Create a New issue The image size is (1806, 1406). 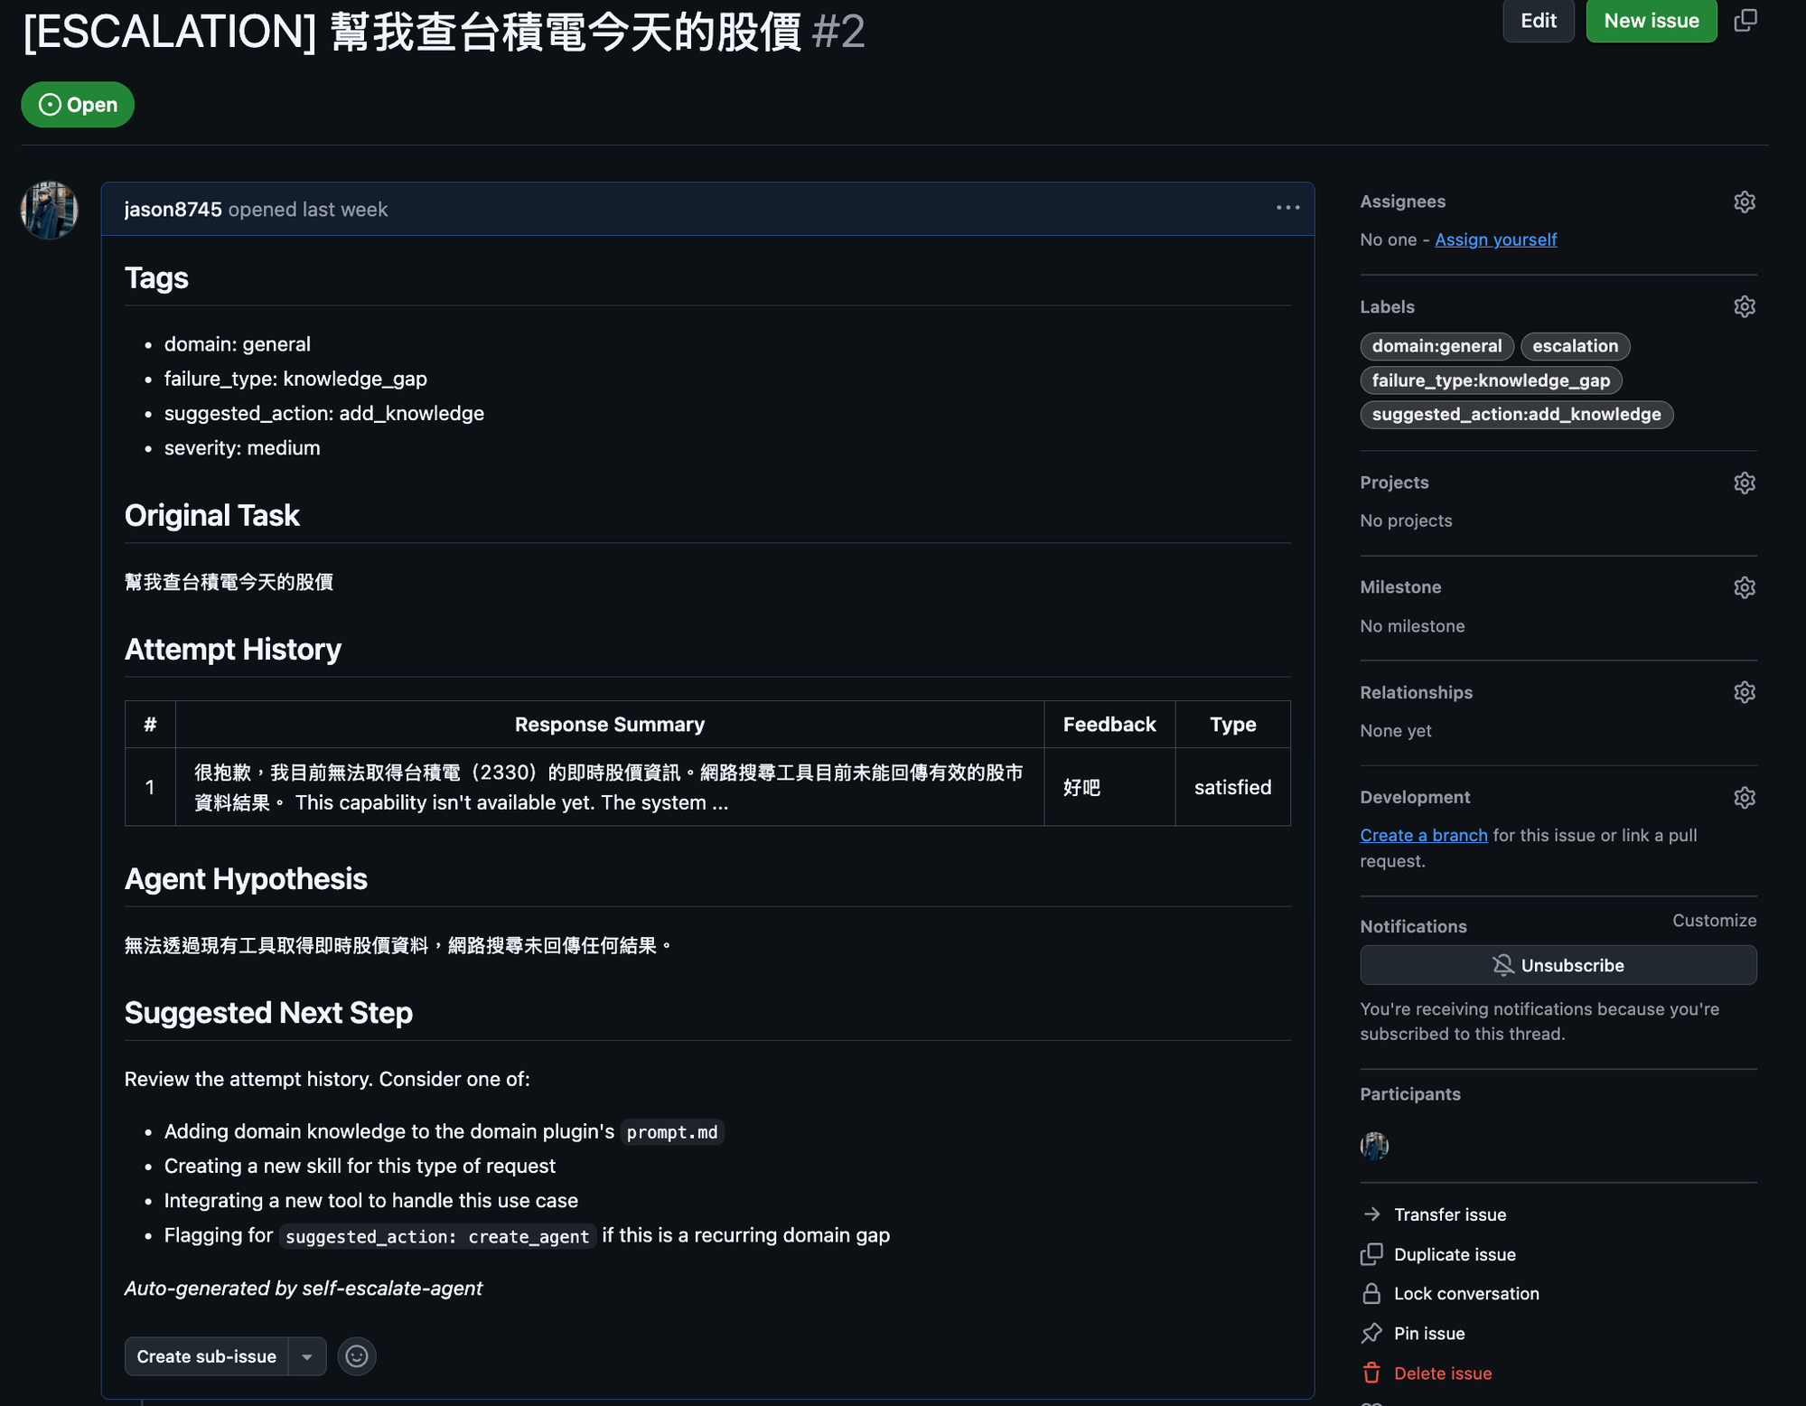click(1651, 21)
